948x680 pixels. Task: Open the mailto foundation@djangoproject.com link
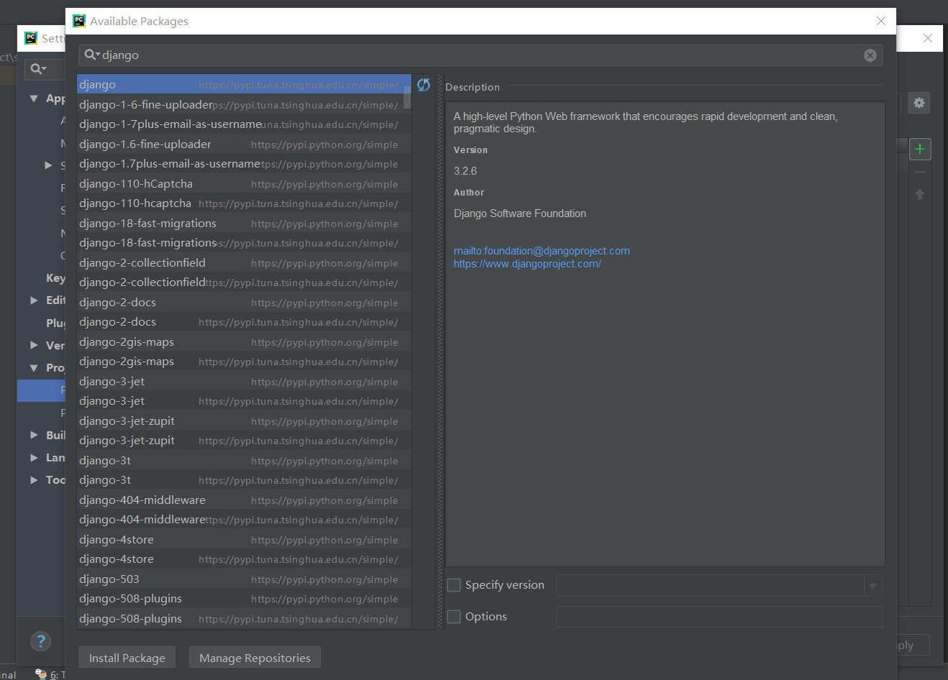(542, 251)
